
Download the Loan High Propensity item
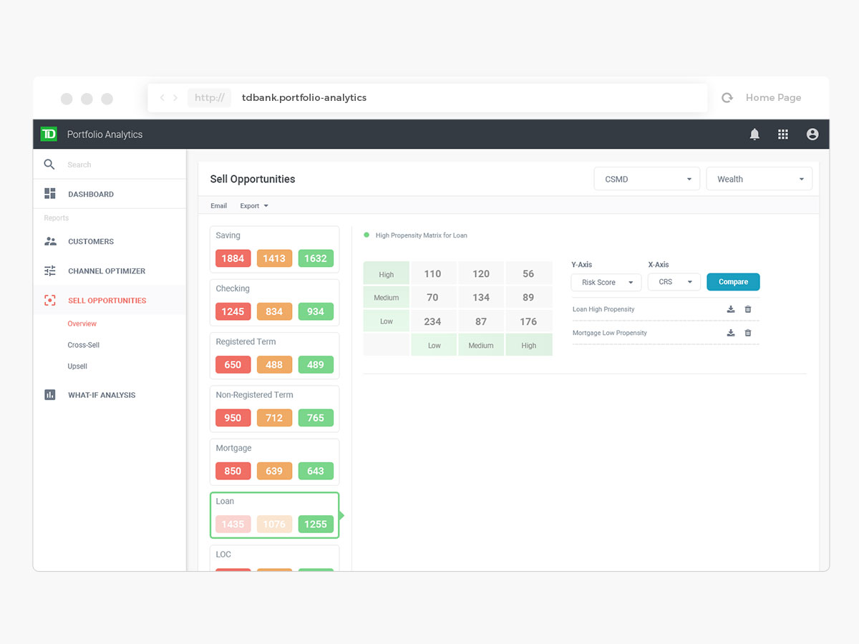point(731,309)
